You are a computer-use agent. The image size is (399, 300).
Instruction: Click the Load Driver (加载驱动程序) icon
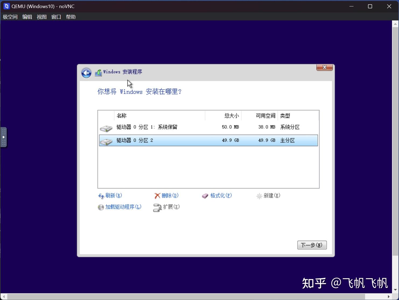(100, 207)
